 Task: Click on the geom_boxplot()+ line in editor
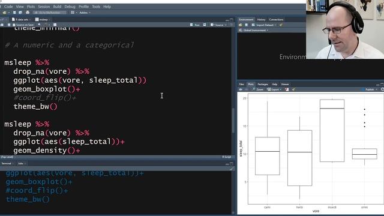47,89
